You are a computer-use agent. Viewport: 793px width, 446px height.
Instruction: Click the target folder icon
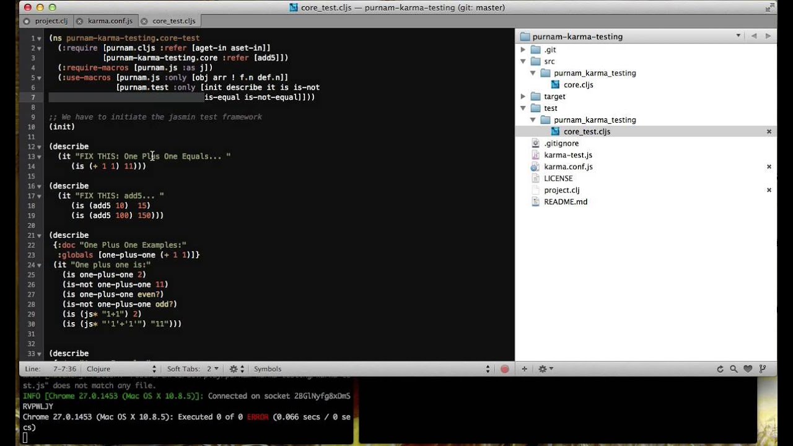click(x=535, y=97)
